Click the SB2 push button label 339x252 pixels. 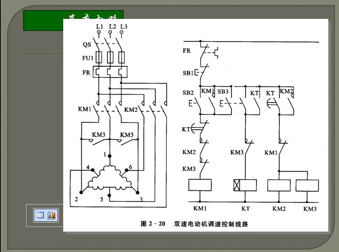(x=188, y=92)
